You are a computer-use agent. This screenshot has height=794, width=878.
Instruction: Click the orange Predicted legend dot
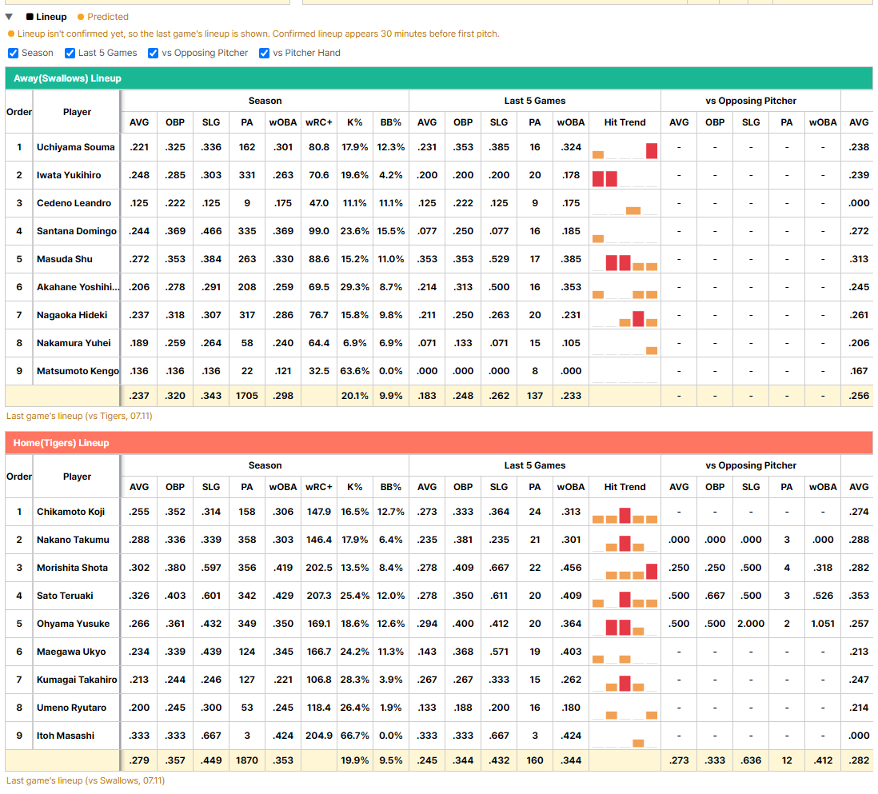[82, 17]
